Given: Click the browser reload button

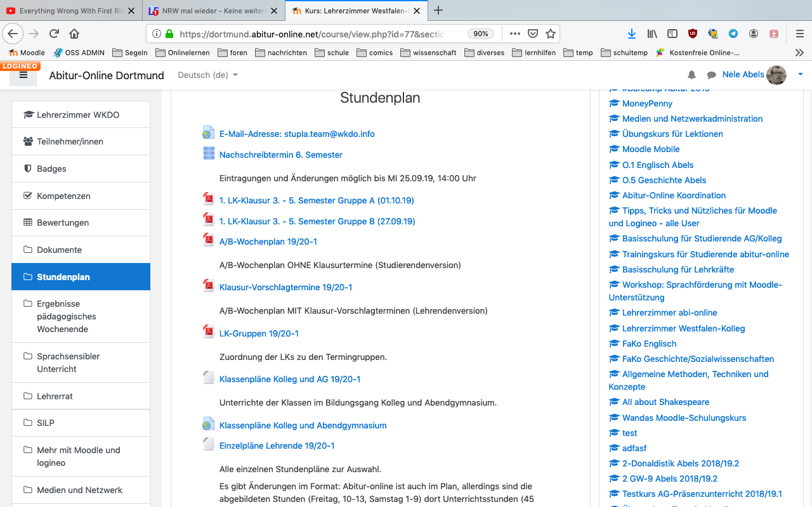Looking at the screenshot, I should tap(55, 34).
